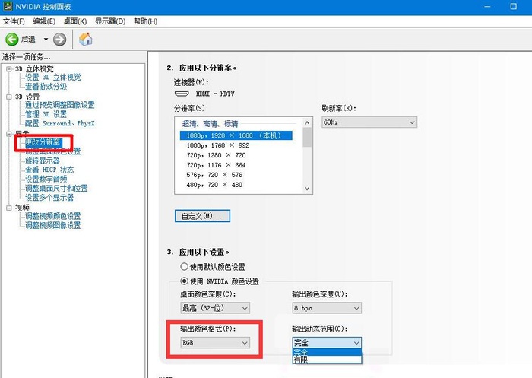Select 使用默认颜色设置 radio button
The height and width of the screenshot is (378, 532).
click(184, 267)
